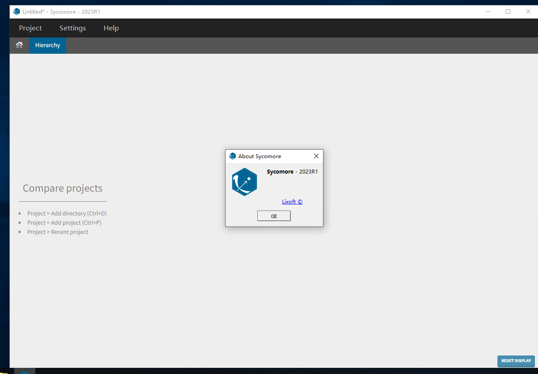
Task: Close the About Sycomore dialog
Action: click(316, 156)
